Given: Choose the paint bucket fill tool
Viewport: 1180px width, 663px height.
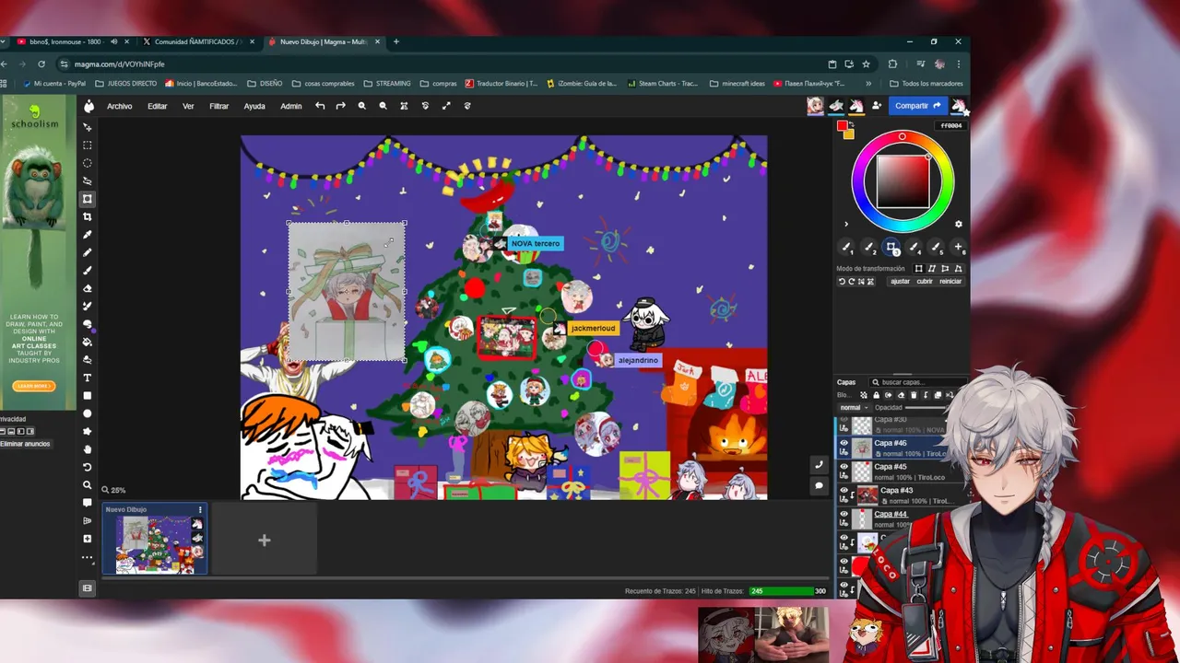Looking at the screenshot, I should (x=88, y=342).
